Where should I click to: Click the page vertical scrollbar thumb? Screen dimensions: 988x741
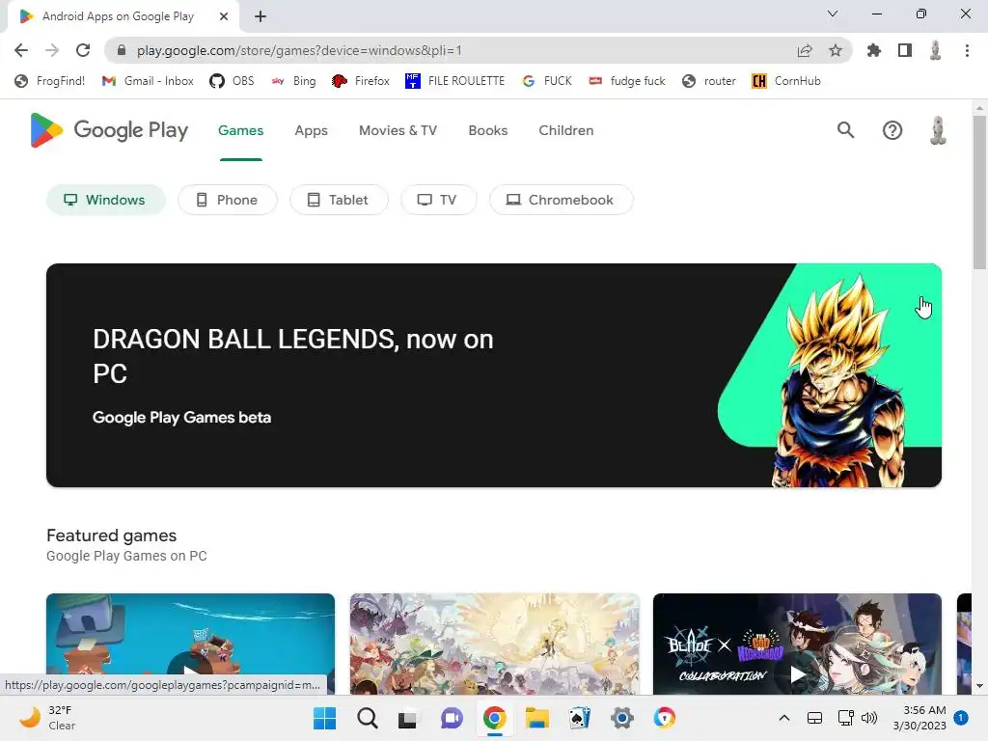click(x=979, y=192)
